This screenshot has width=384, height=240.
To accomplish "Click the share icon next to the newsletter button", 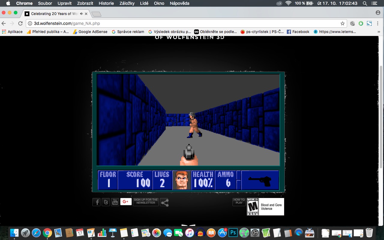I will (x=164, y=202).
